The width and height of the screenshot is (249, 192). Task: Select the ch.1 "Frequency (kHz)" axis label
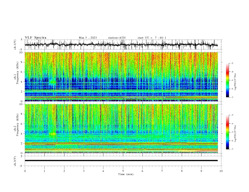[17, 73]
